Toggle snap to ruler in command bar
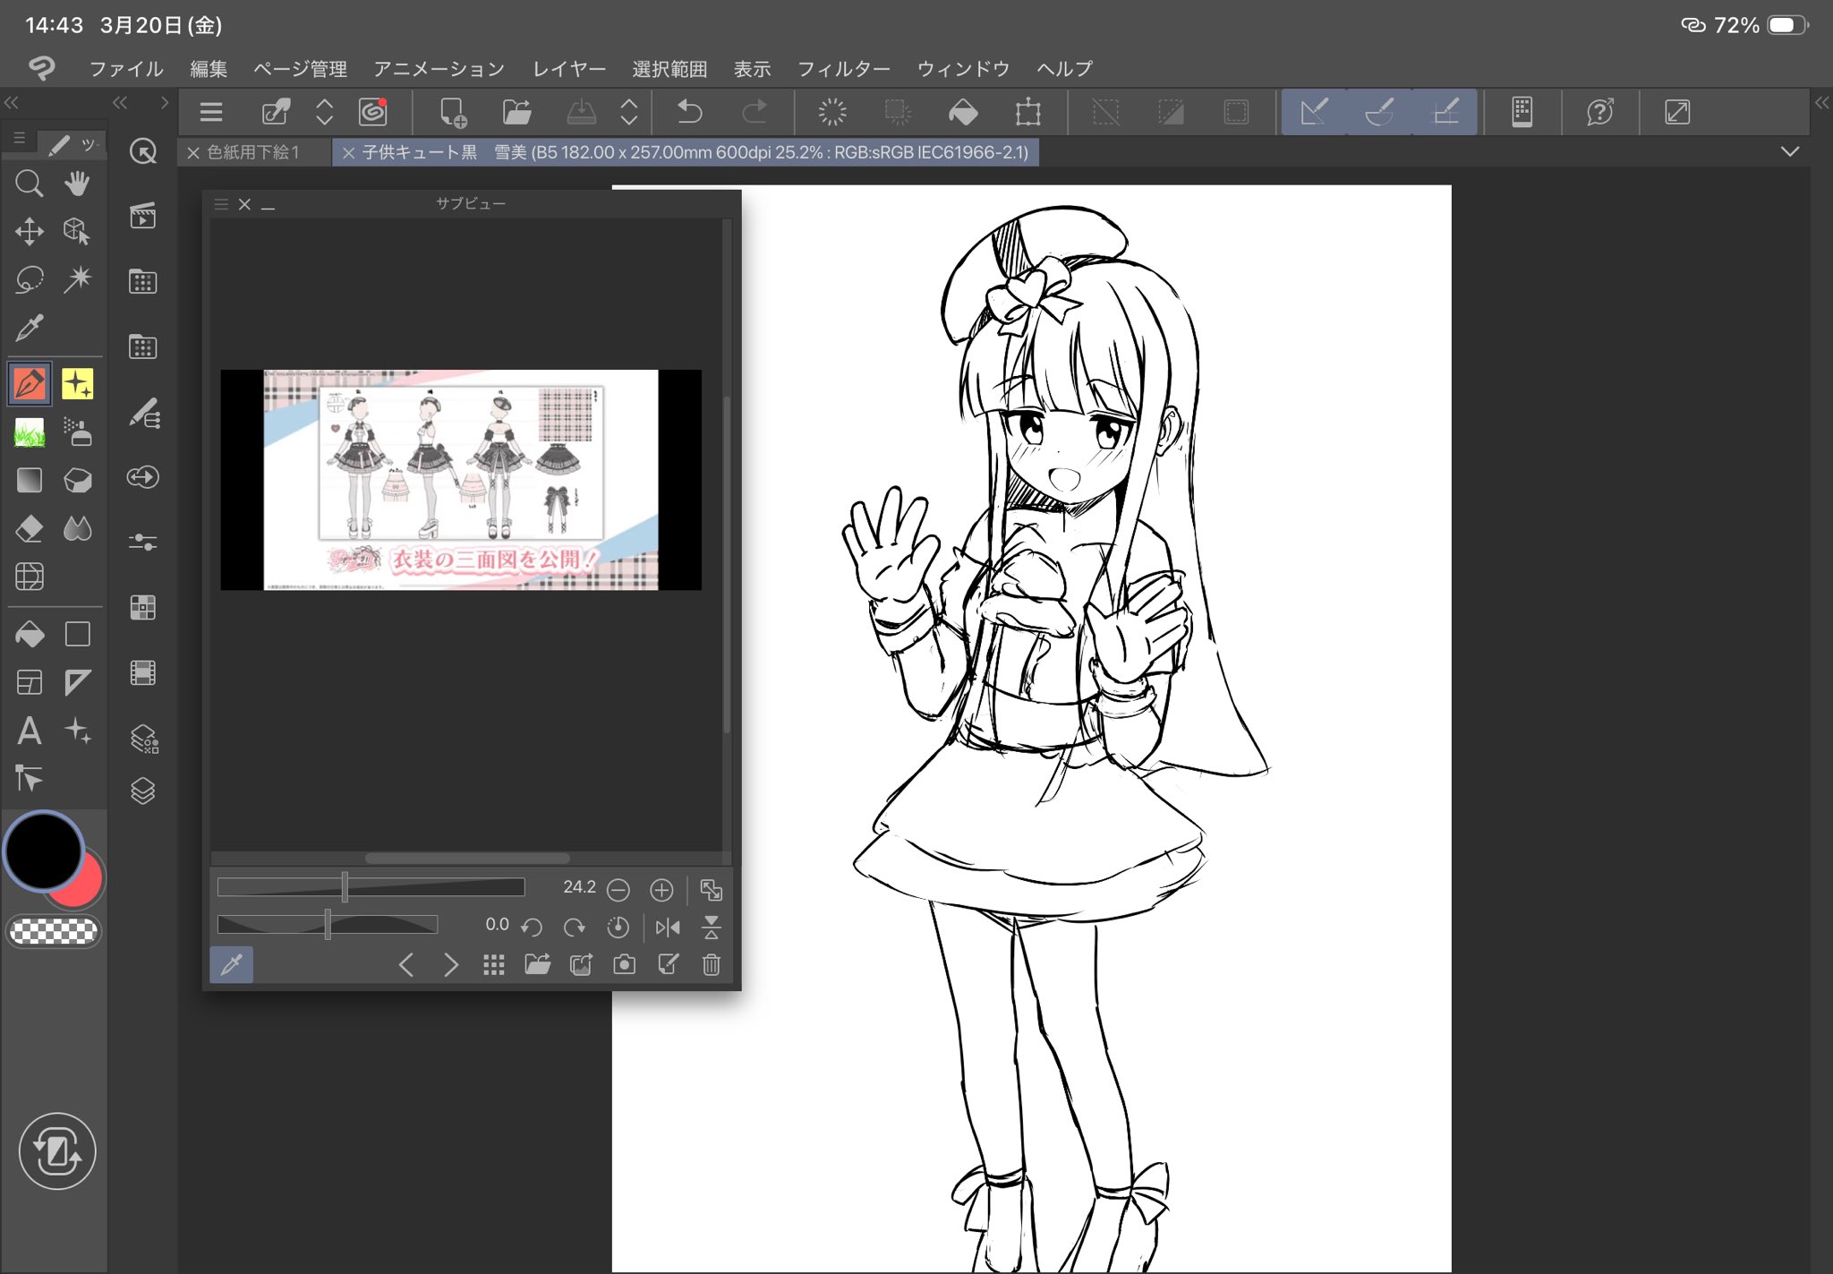1833x1274 pixels. (x=1314, y=112)
